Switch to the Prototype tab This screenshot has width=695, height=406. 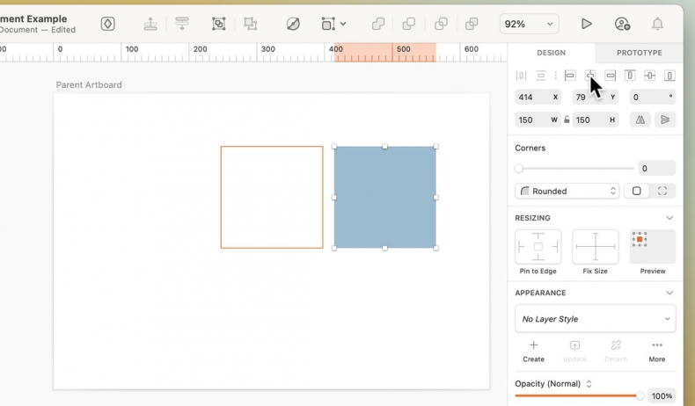640,53
